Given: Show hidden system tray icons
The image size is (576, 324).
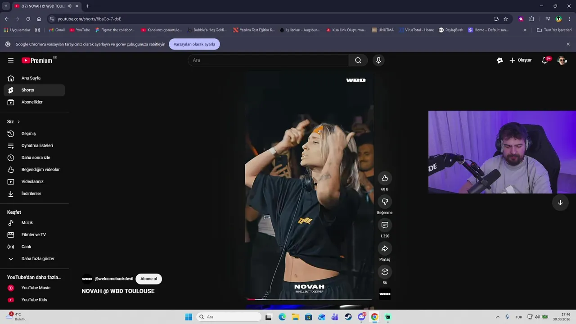Looking at the screenshot, I should tap(497, 317).
